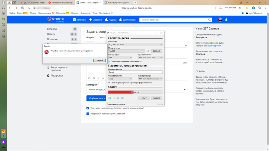Click the 'Новая метка тома' text field
The width and height of the screenshot is (269, 151).
135,72
